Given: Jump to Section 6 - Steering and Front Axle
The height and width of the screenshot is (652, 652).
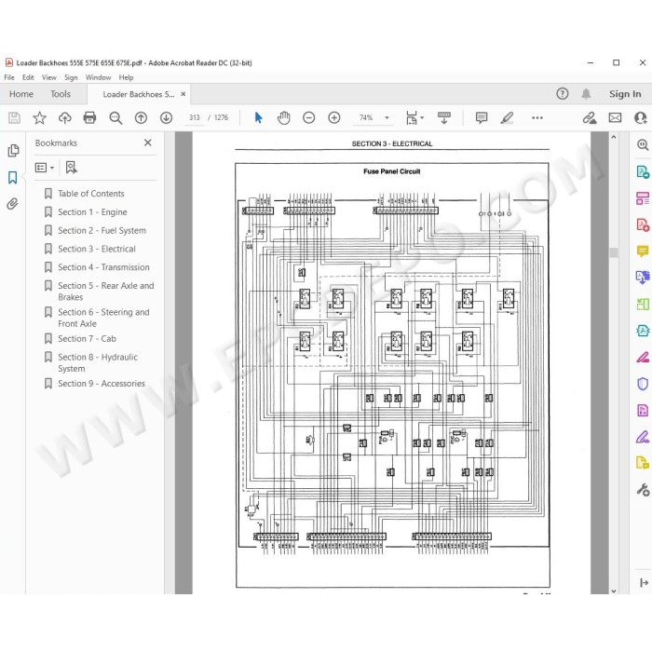Looking at the screenshot, I should [x=103, y=318].
